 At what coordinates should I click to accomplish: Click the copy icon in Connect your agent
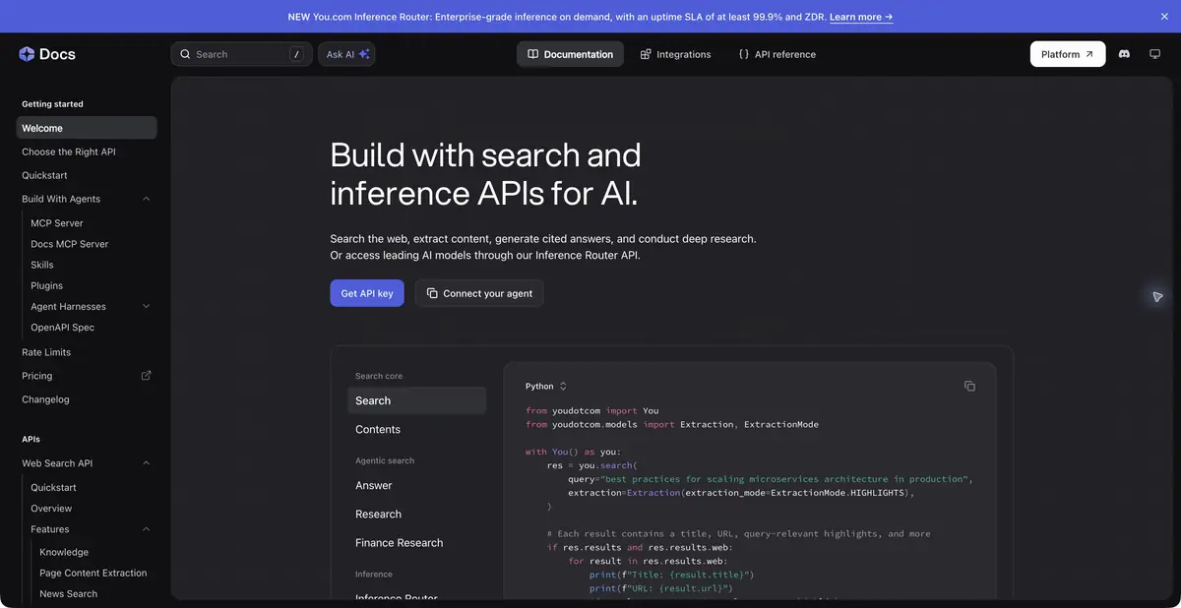432,293
